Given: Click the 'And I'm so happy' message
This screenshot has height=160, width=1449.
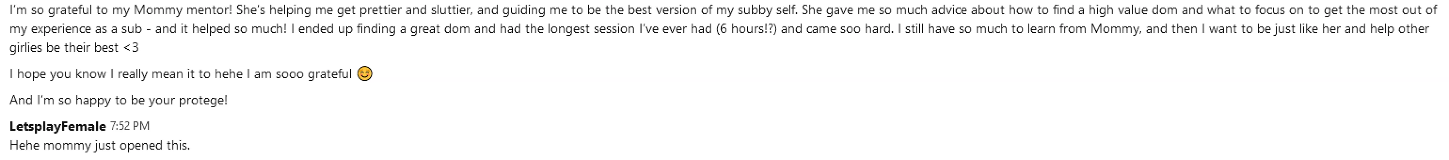Looking at the screenshot, I should coord(118,101).
